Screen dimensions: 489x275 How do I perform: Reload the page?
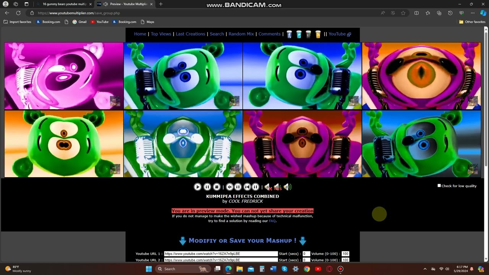18,13
